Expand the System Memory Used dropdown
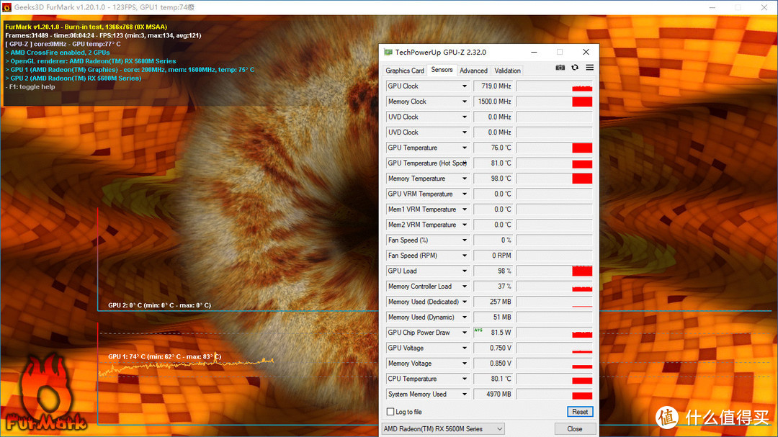This screenshot has width=778, height=437. (x=465, y=394)
